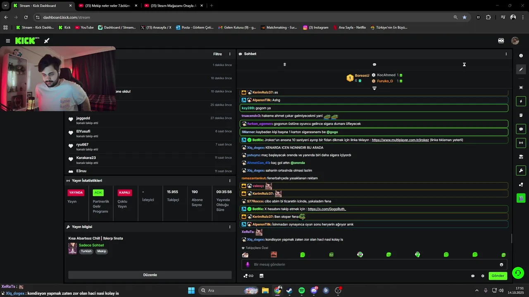529x297 pixels.
Task: Expand the gifter leaderboard chevron
Action: pyautogui.click(x=374, y=88)
